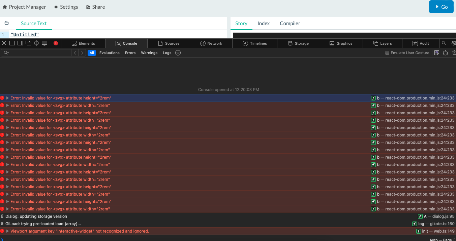This screenshot has height=241, width=456.
Task: Open Auto — Page context selector
Action: [442, 240]
